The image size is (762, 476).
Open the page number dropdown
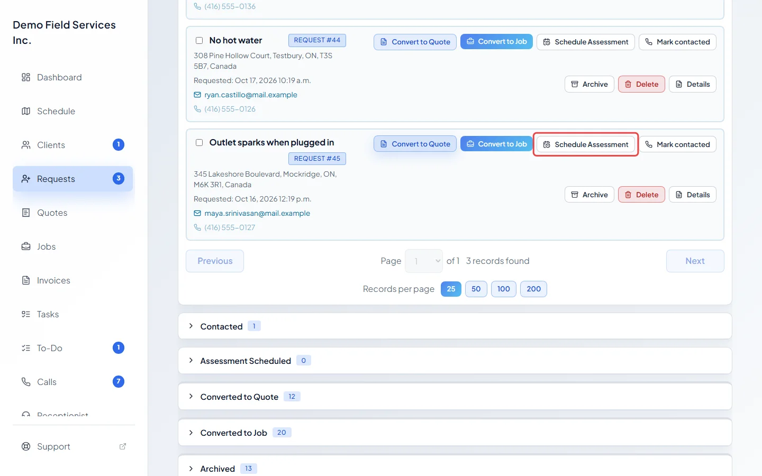pos(424,261)
